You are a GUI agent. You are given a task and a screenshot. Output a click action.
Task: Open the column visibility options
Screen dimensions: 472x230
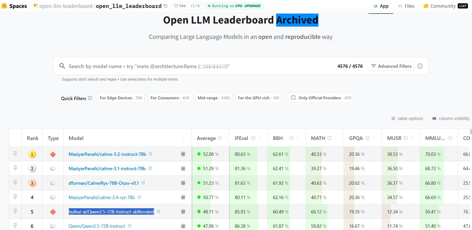tap(451, 118)
